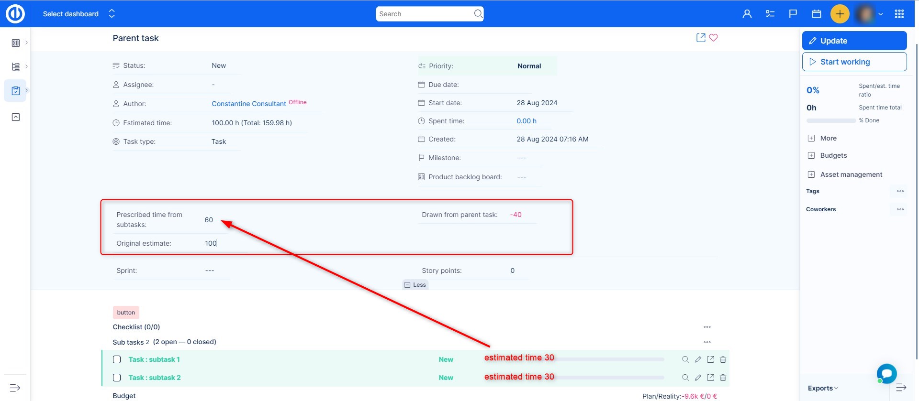Expand the Budgets section

[x=833, y=155]
